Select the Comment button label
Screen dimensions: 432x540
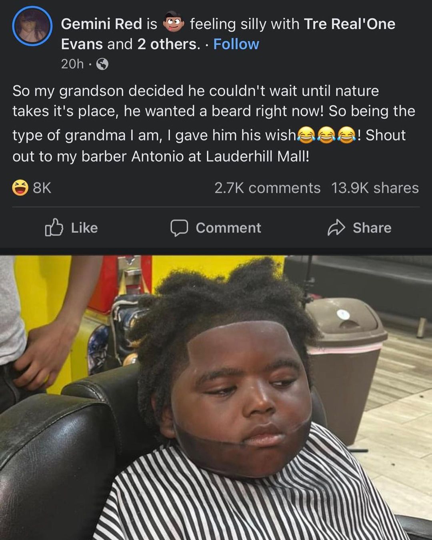click(228, 228)
